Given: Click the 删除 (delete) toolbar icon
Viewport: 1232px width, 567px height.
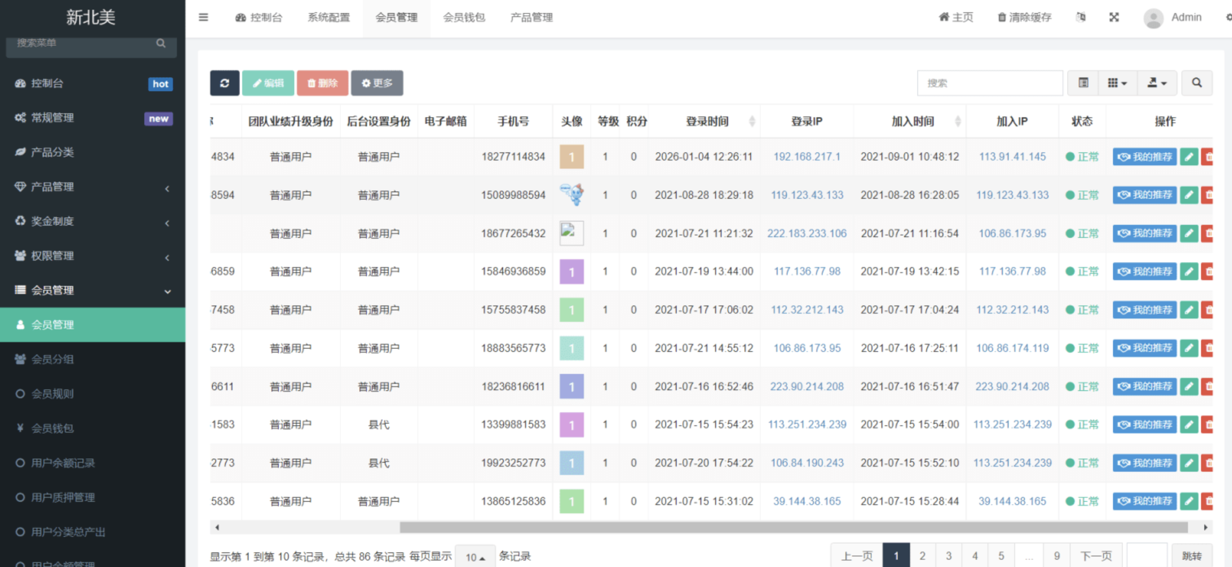Looking at the screenshot, I should click(322, 83).
